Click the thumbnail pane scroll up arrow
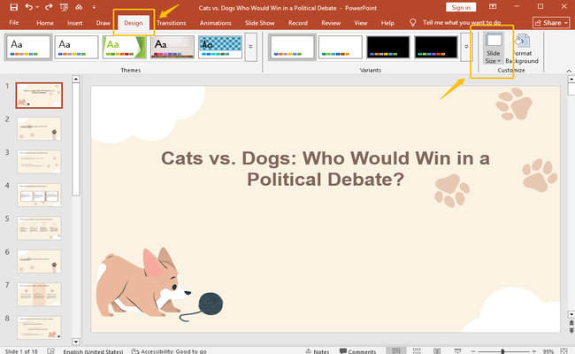This screenshot has height=354, width=575. click(76, 79)
